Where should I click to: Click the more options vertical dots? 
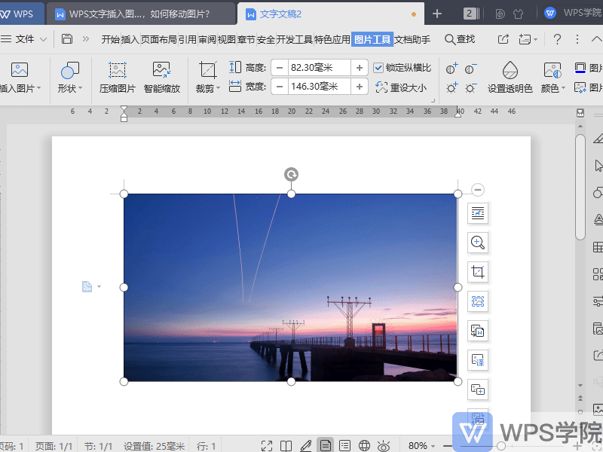tap(577, 39)
